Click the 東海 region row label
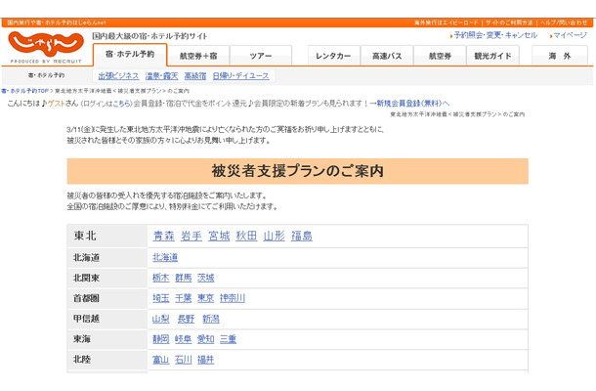596x391 pixels. pyautogui.click(x=82, y=339)
